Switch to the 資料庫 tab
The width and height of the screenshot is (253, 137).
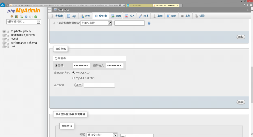click(x=57, y=16)
